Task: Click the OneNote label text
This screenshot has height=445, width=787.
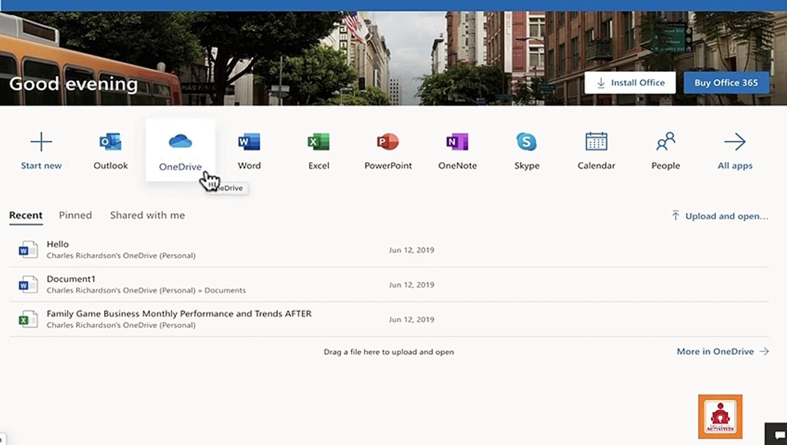Action: (x=457, y=166)
